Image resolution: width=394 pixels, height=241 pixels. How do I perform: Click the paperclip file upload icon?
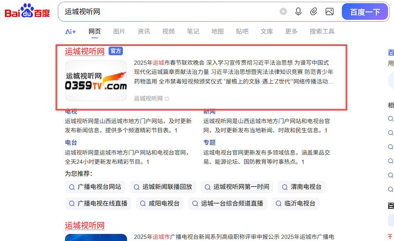point(314,12)
